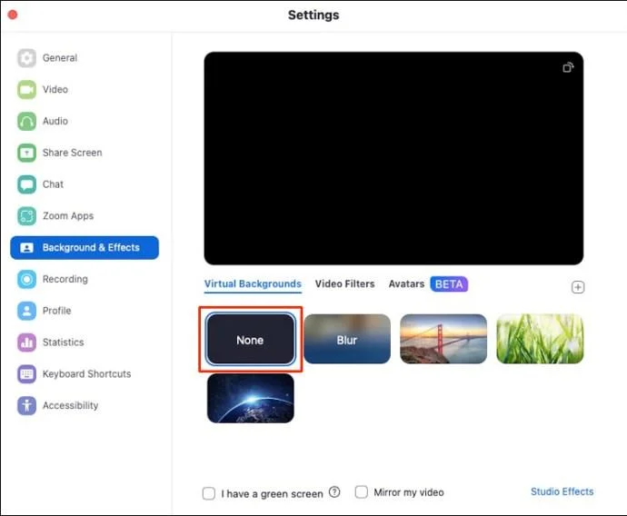The height and width of the screenshot is (516, 627).
Task: Select the Earth from space background
Action: (x=250, y=398)
